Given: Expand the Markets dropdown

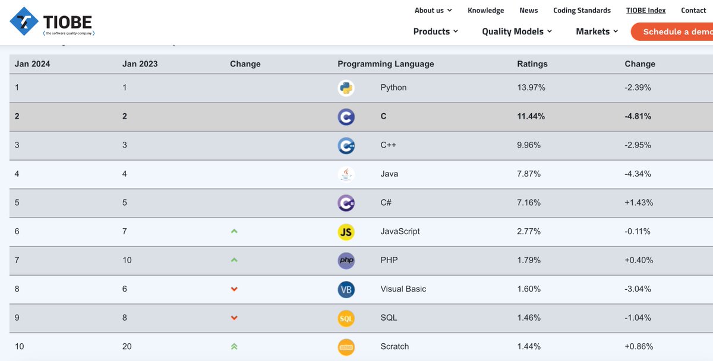Looking at the screenshot, I should (x=597, y=31).
